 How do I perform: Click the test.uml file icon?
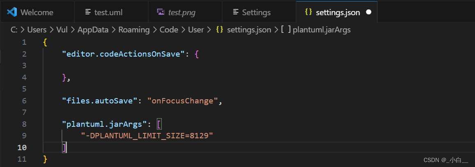point(88,12)
